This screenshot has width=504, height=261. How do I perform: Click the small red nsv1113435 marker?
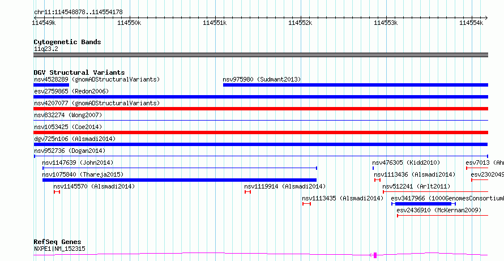(306, 204)
